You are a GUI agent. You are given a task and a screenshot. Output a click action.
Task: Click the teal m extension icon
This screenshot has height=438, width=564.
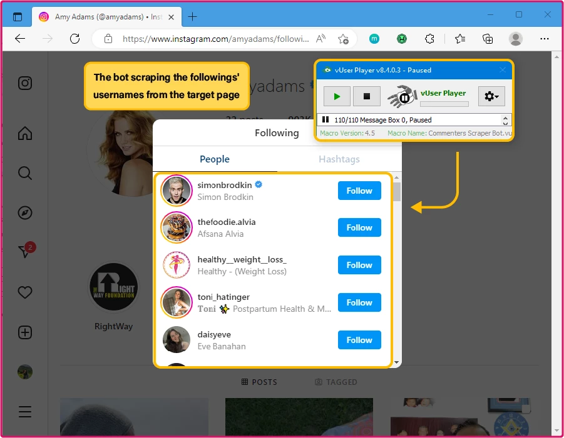(374, 38)
